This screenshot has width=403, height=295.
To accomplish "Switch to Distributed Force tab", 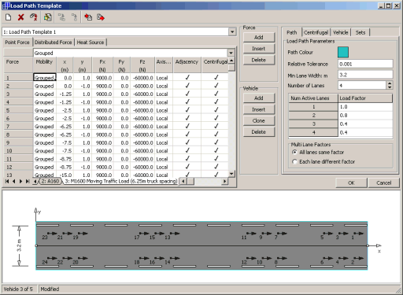I will click(54, 42).
